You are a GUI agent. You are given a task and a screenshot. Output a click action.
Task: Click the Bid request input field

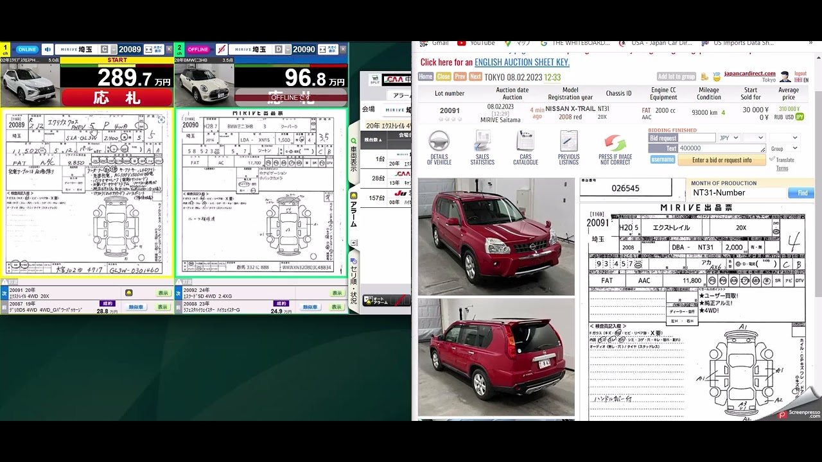click(696, 138)
